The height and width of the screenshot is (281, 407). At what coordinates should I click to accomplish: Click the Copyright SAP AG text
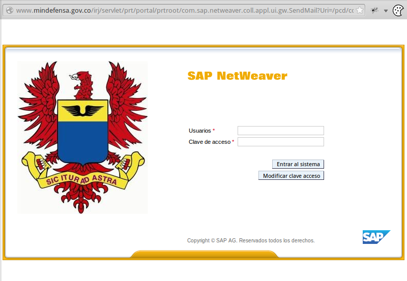coord(251,240)
